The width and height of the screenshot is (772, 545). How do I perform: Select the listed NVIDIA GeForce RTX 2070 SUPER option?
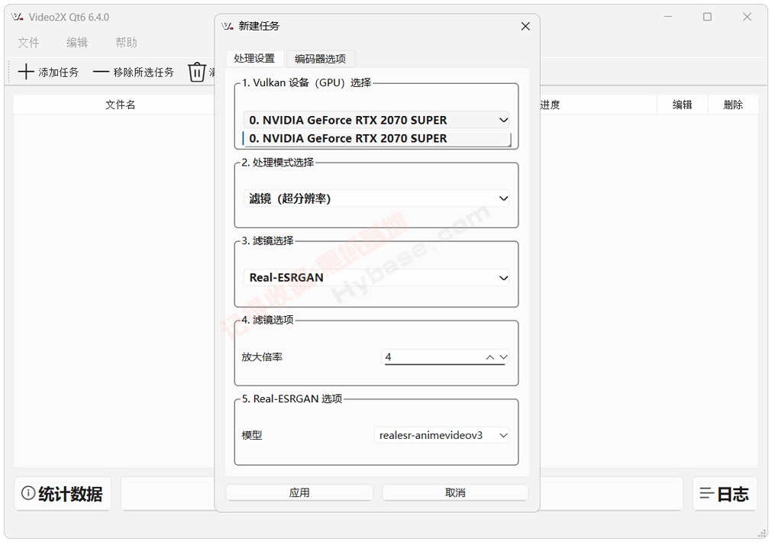tap(376, 138)
